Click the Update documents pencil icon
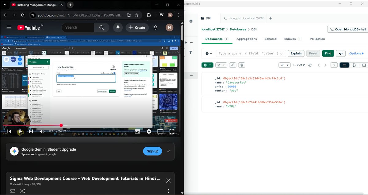Screen dimensions: 368x195 pos(233,65)
